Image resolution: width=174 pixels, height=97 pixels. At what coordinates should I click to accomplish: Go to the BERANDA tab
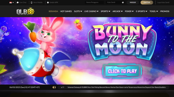tap(53, 11)
